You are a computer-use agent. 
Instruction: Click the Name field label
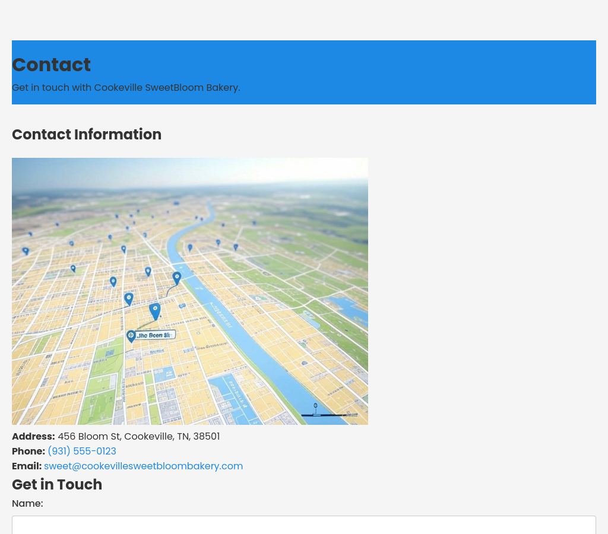27,504
